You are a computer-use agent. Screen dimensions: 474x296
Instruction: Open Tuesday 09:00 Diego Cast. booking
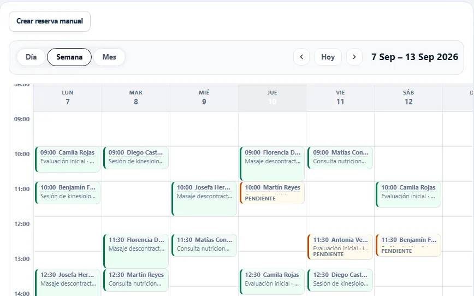[136, 158]
